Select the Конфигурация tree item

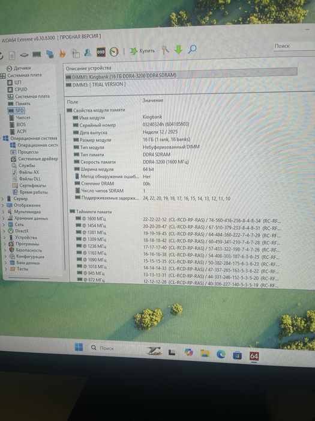tap(27, 256)
